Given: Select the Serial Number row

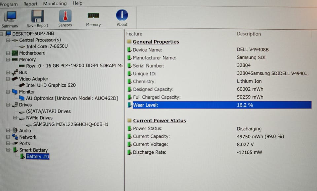Looking at the screenshot, I should click(x=219, y=65).
